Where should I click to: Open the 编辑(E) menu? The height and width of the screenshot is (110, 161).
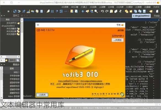[x=147, y=7]
